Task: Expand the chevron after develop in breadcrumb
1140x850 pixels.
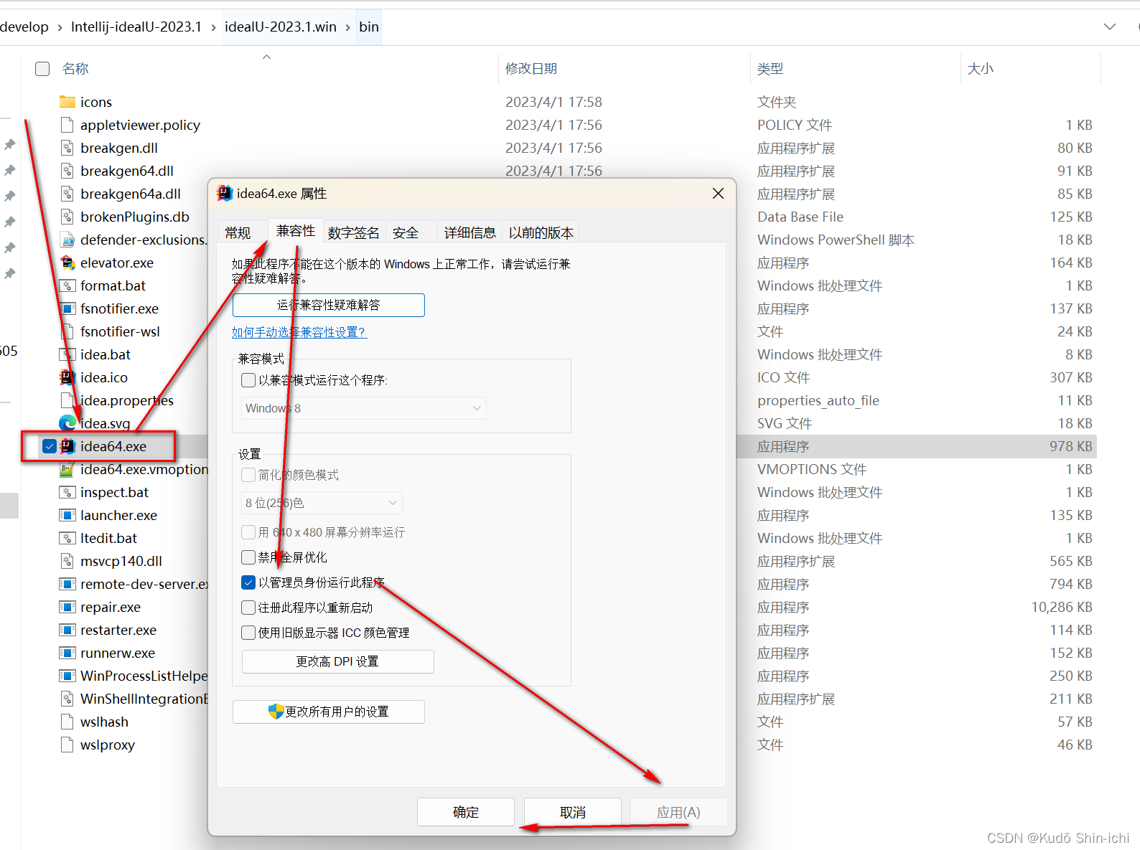Action: point(60,27)
